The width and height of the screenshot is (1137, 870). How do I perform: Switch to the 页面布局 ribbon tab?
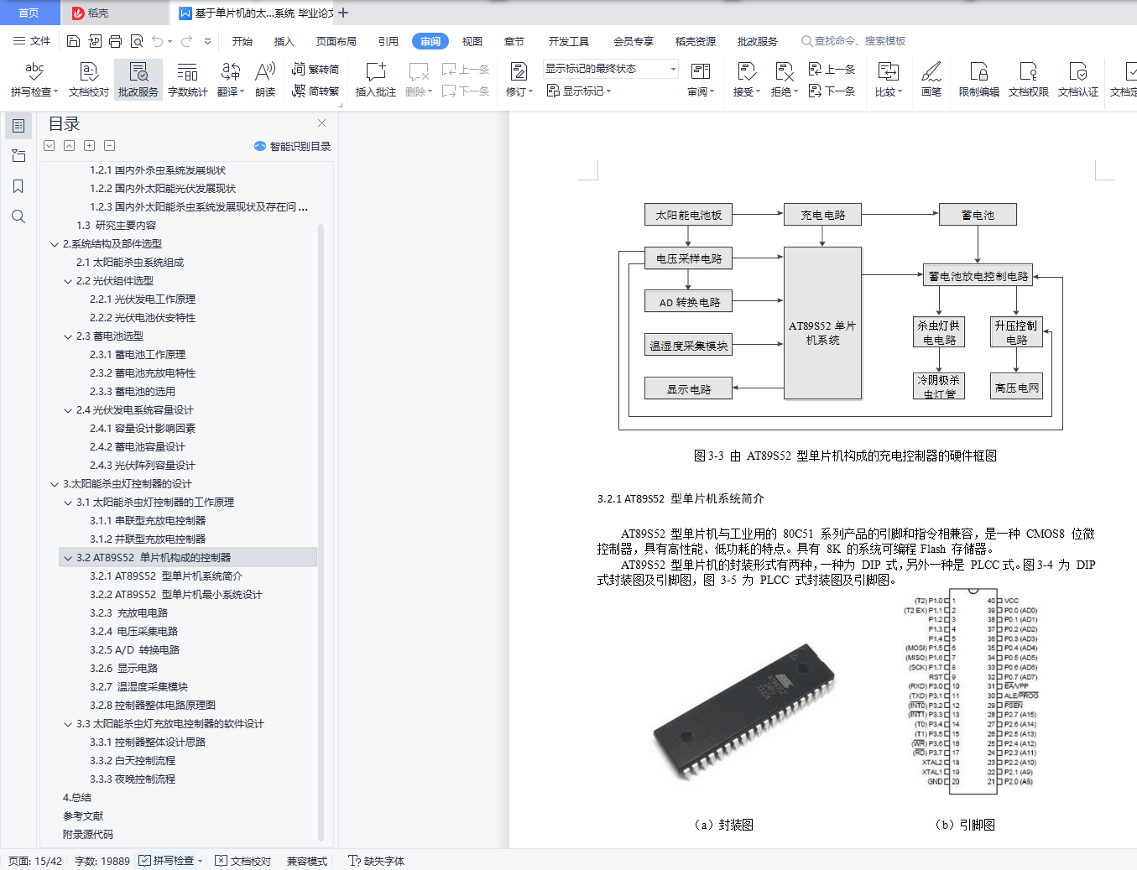click(x=336, y=41)
